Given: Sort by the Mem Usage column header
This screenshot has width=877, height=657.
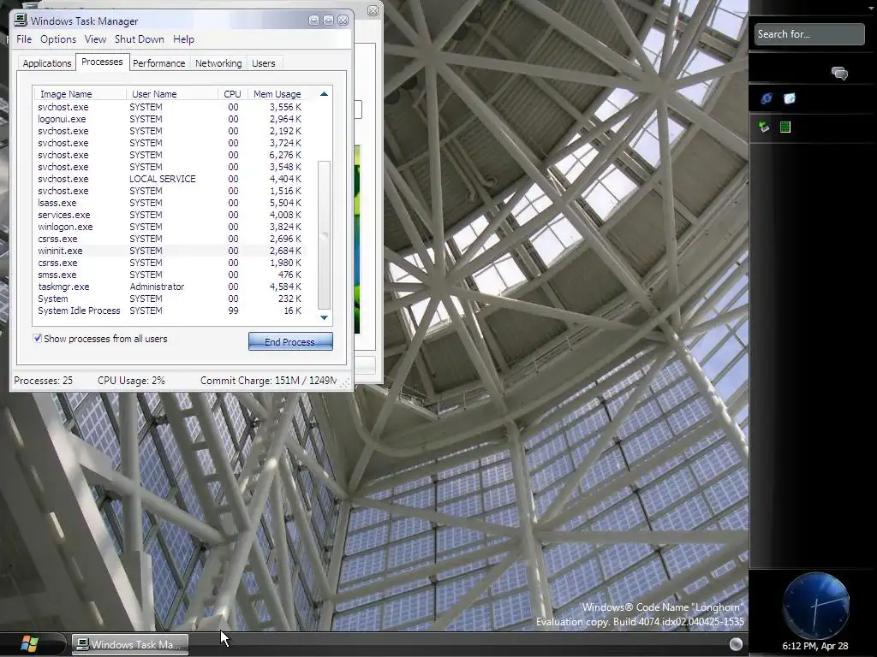Looking at the screenshot, I should tap(277, 94).
